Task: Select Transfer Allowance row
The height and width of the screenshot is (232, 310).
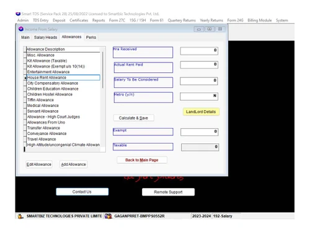Action: 63,128
